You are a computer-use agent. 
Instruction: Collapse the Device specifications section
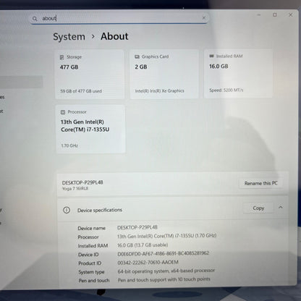coord(281,207)
